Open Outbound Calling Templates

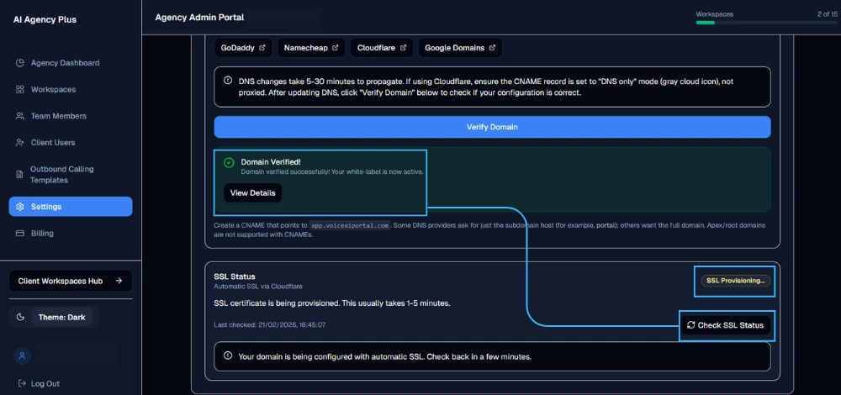71,175
